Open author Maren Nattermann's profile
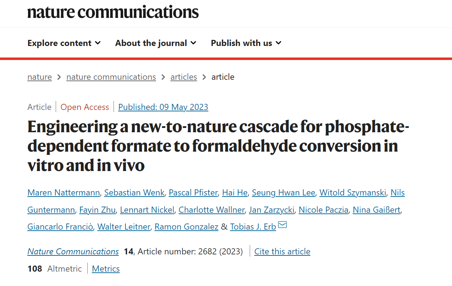The image size is (452, 286). [x=64, y=193]
